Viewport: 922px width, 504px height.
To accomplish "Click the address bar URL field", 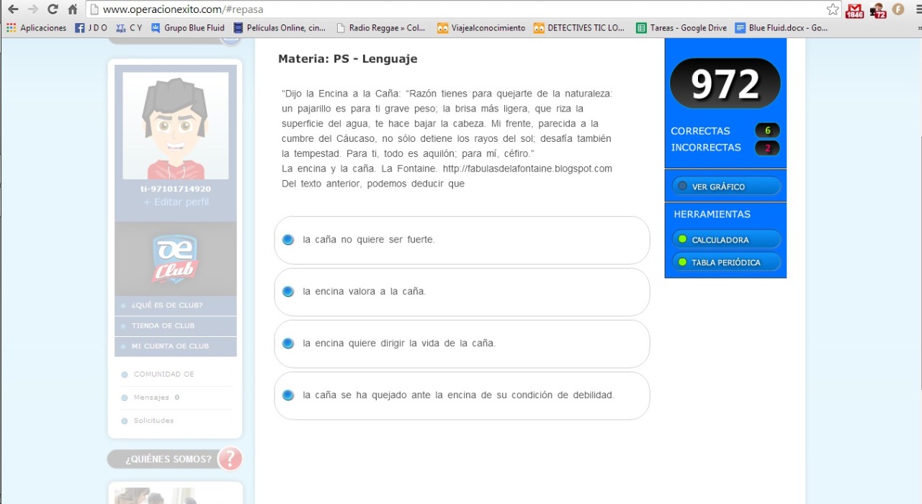I will (x=461, y=9).
